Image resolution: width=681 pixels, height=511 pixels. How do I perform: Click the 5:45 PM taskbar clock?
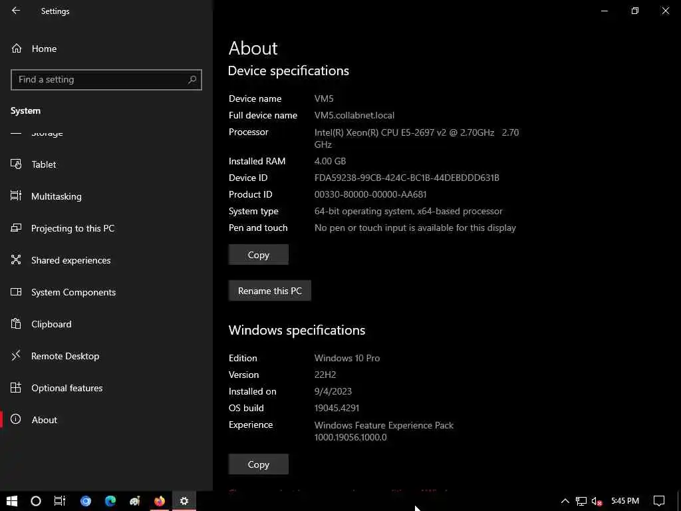625,501
